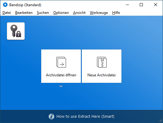Open the Suchen menu
The width and height of the screenshot is (163, 123).
click(x=43, y=13)
